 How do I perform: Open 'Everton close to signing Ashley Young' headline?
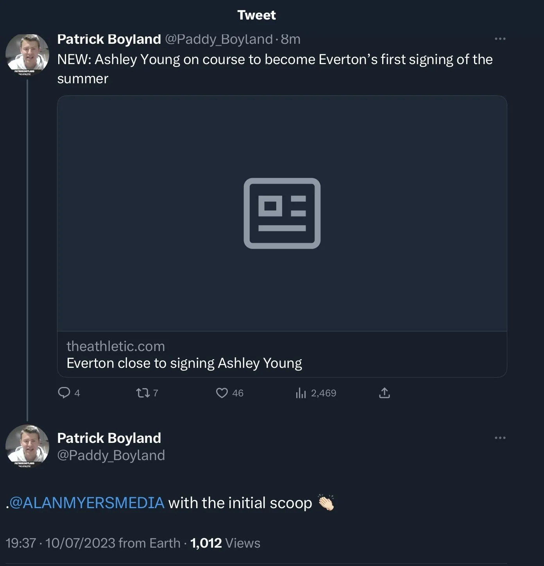[184, 363]
